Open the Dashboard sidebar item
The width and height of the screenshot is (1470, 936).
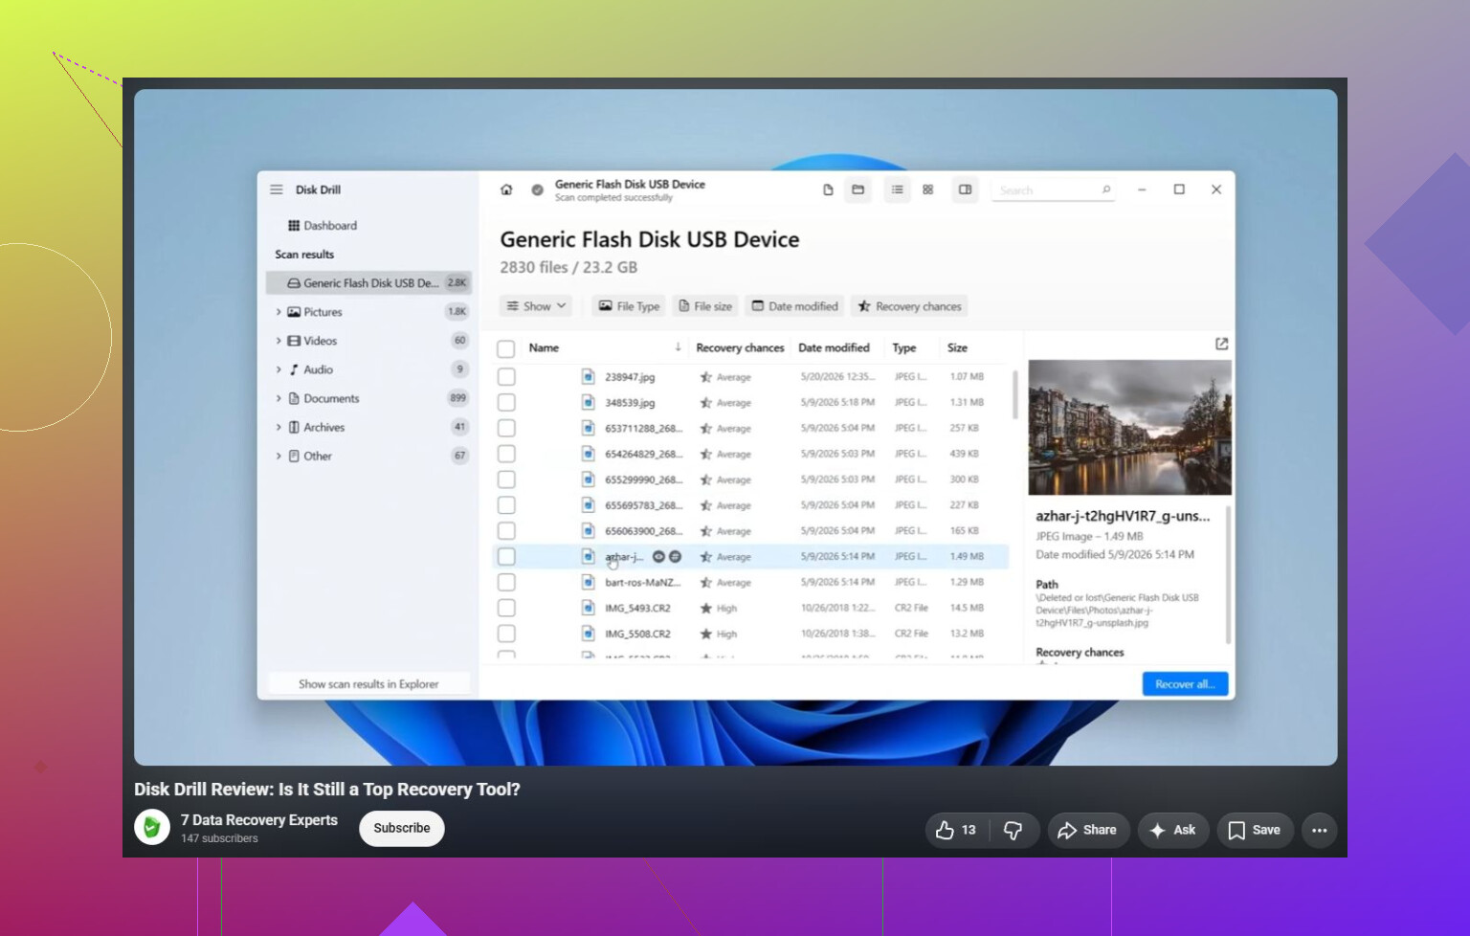pos(323,226)
